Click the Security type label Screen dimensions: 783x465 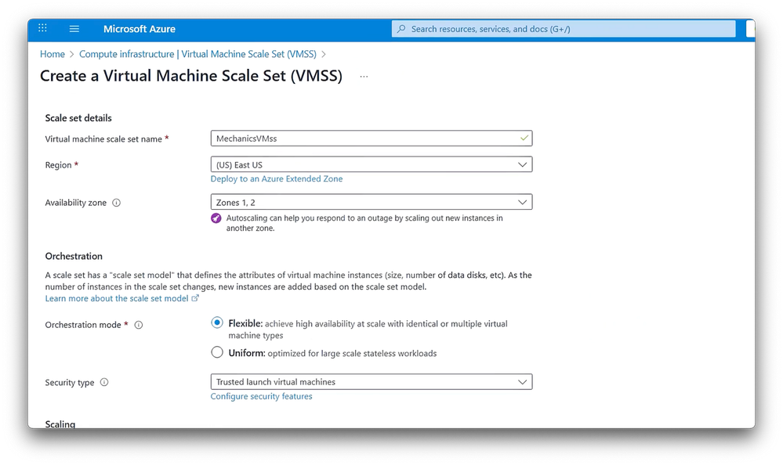pyautogui.click(x=70, y=383)
